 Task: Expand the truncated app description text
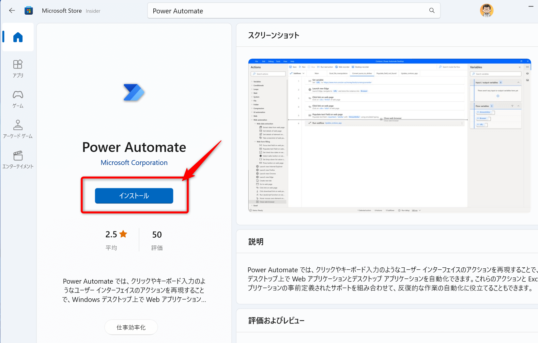click(134, 290)
